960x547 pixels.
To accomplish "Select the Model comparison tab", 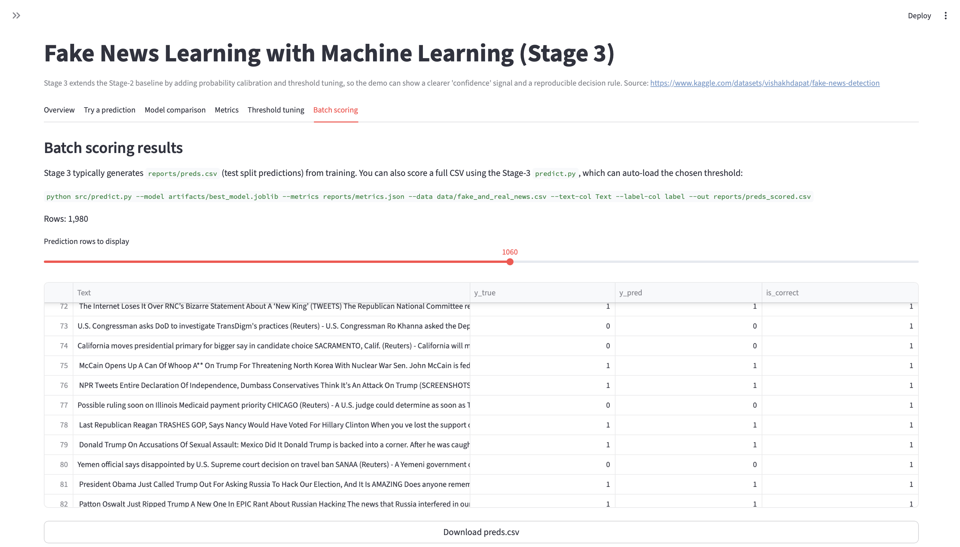I will coord(175,110).
